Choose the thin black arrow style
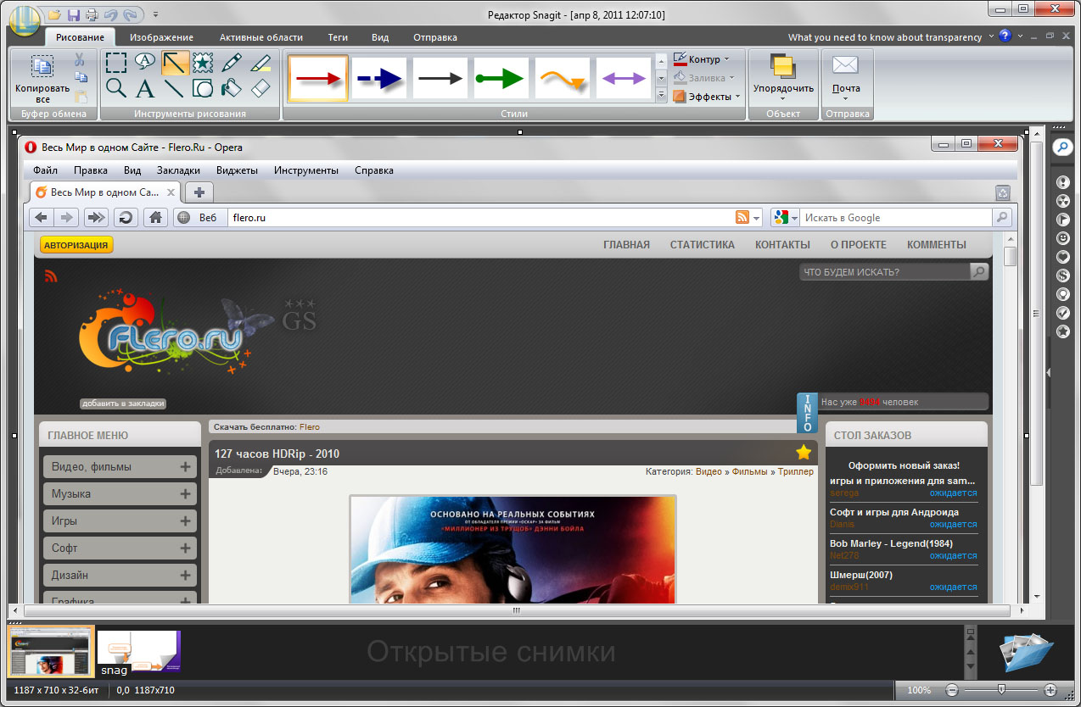Screen dimensions: 1081x707 coord(440,78)
